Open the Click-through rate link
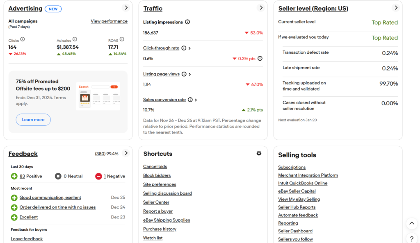Image resolution: width=420 pixels, height=243 pixels. point(161,48)
